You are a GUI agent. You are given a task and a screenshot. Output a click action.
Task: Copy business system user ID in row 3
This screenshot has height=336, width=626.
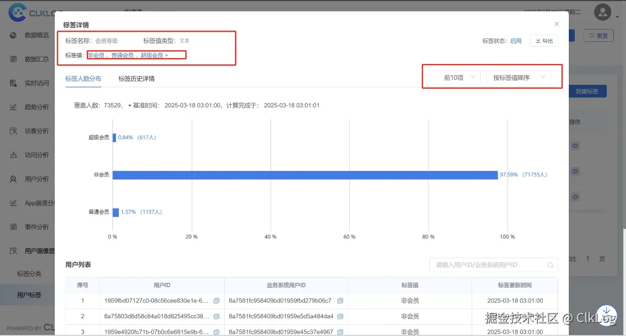tap(340, 332)
